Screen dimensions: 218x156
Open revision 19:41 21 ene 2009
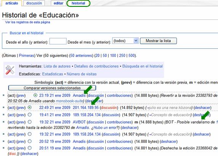coord(55,115)
